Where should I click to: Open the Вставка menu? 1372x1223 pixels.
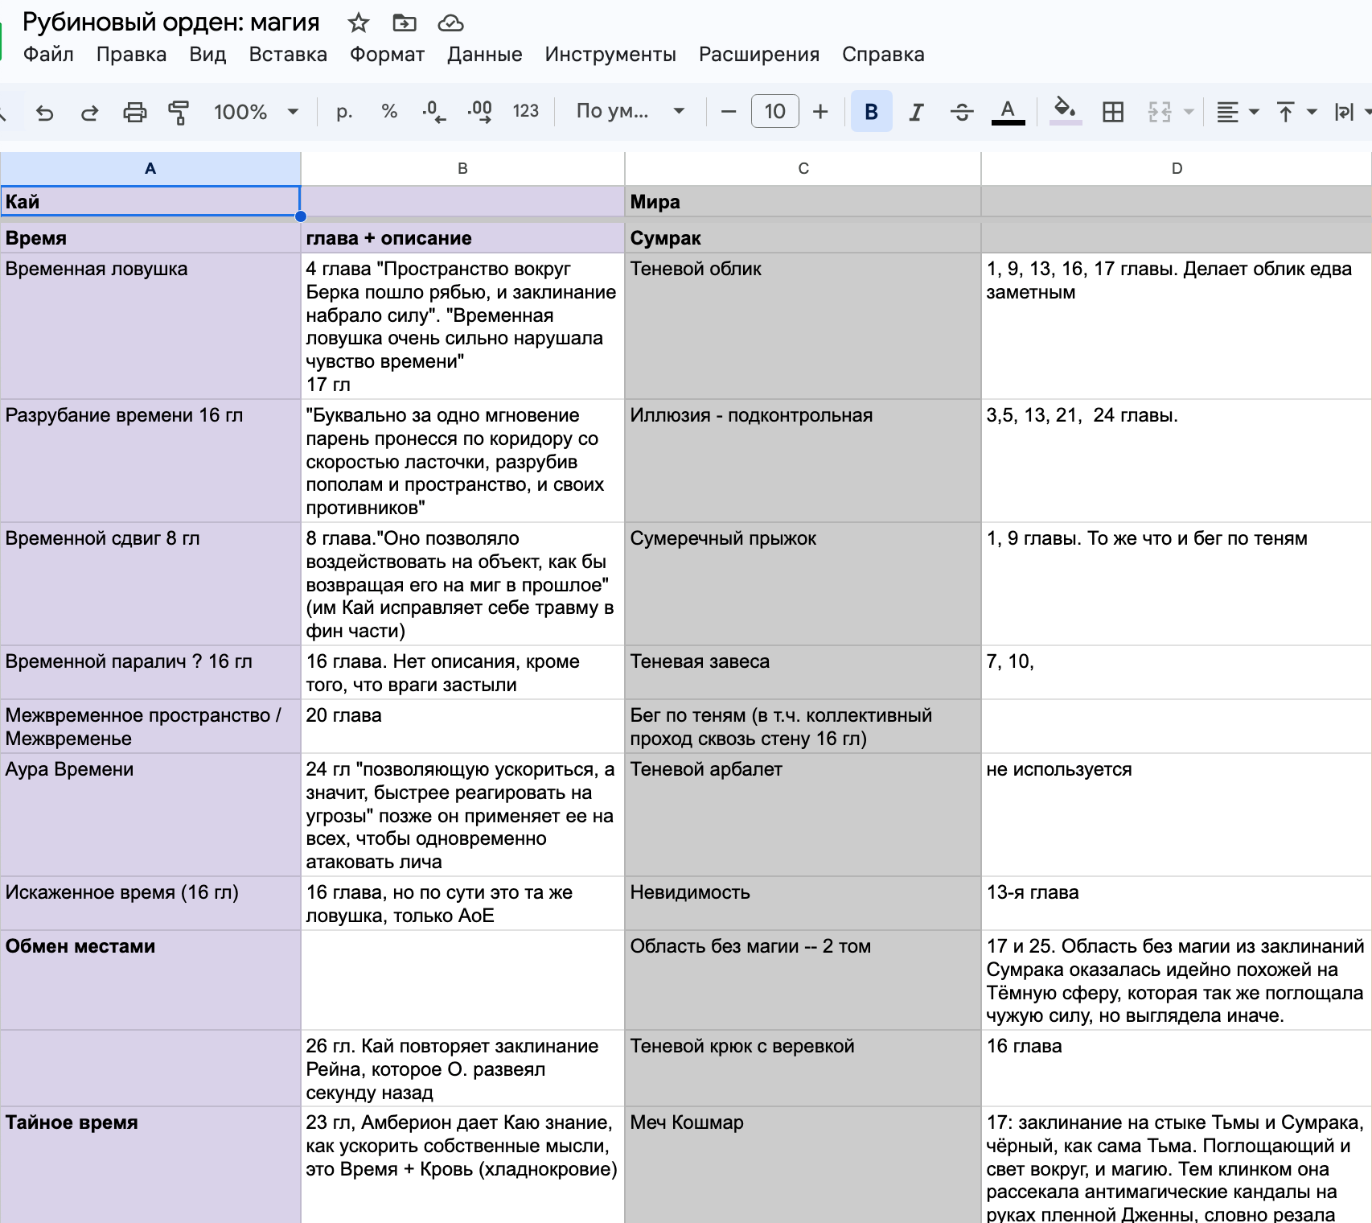tap(288, 55)
